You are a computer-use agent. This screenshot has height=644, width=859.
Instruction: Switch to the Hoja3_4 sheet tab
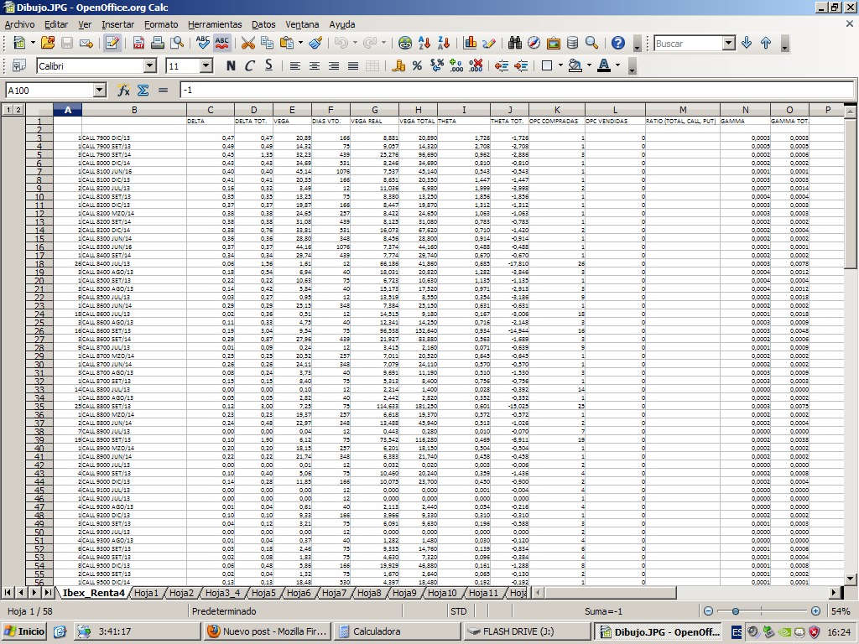(x=223, y=594)
